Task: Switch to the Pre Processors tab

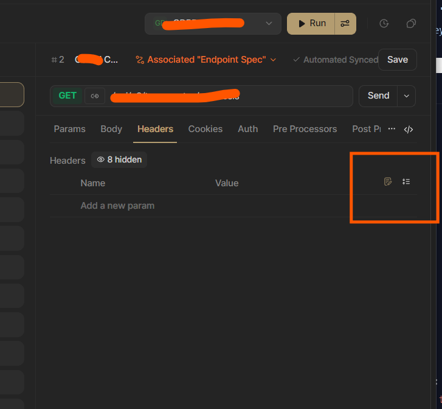Action: point(305,129)
